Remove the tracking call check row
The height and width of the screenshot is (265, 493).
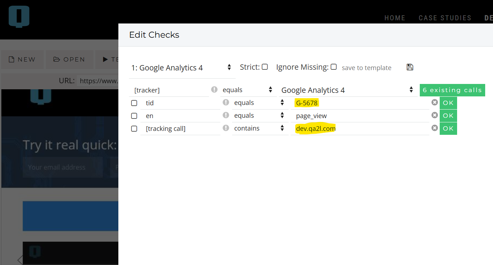pyautogui.click(x=434, y=128)
